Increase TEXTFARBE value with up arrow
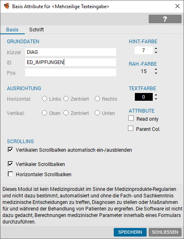The image size is (184, 239). (156, 95)
